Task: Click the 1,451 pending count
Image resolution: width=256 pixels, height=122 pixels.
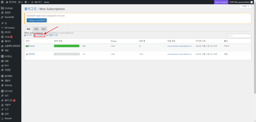Action: click(141, 54)
